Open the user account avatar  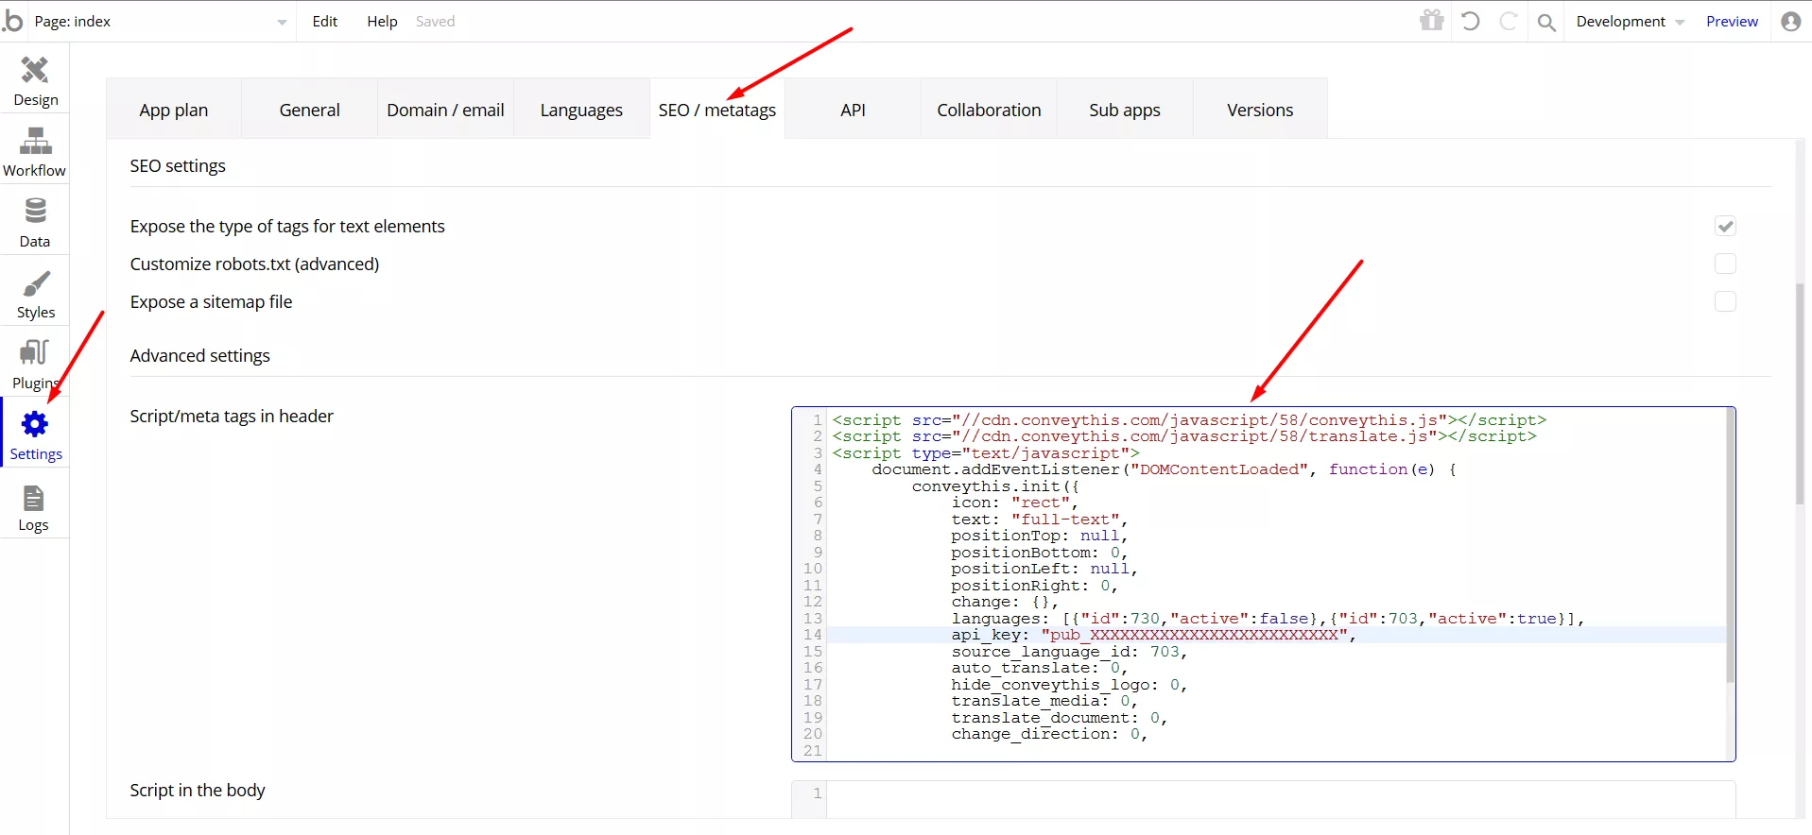point(1790,21)
